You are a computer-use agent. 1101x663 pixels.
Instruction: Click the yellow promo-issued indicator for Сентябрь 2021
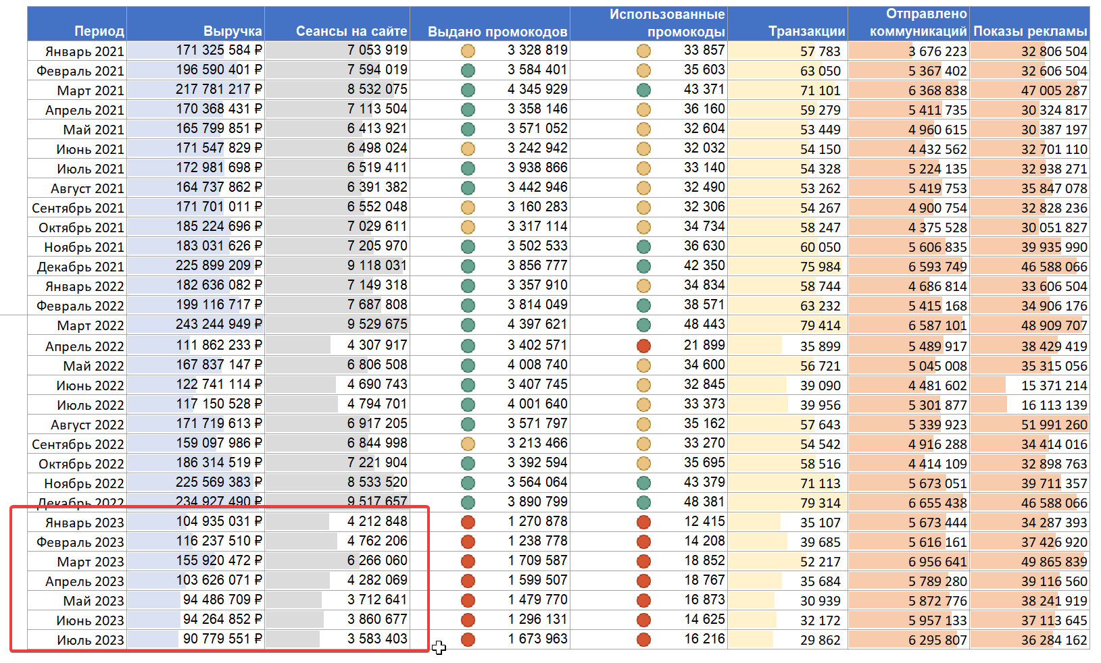click(468, 208)
